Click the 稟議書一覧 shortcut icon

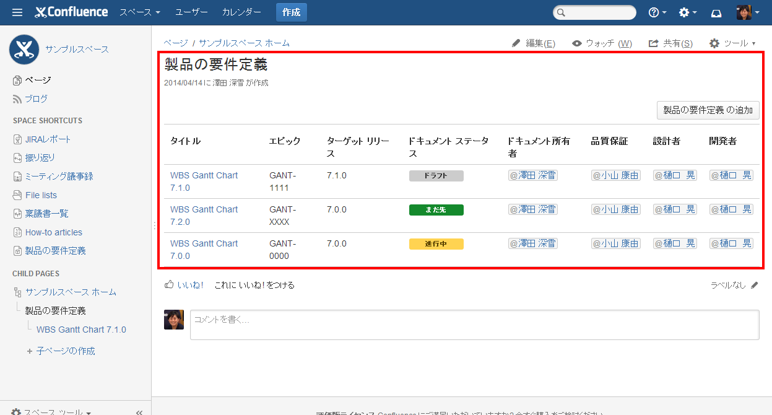(x=17, y=214)
